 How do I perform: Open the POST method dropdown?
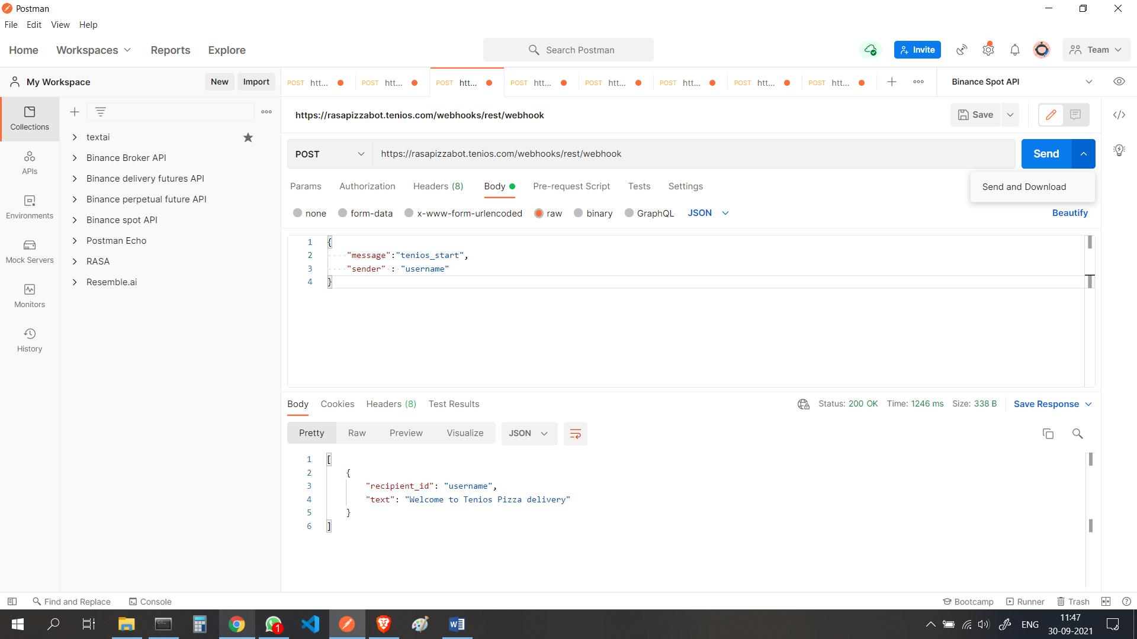pos(329,154)
